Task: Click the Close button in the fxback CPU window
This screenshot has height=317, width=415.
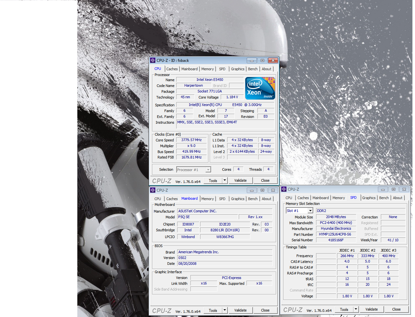Action: click(265, 180)
